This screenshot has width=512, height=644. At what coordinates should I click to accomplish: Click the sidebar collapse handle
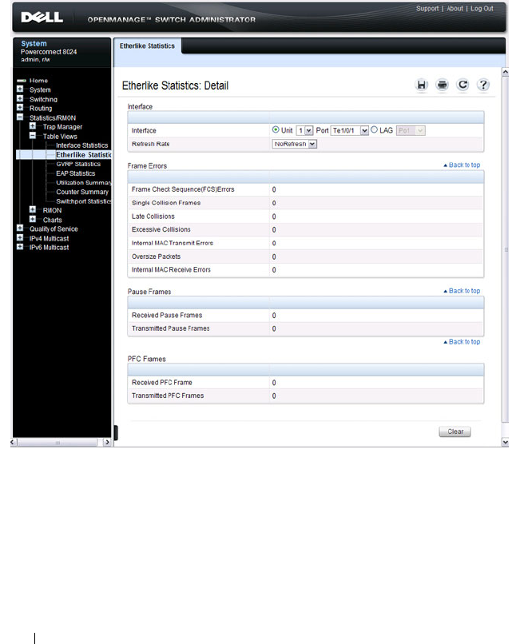pos(116,433)
